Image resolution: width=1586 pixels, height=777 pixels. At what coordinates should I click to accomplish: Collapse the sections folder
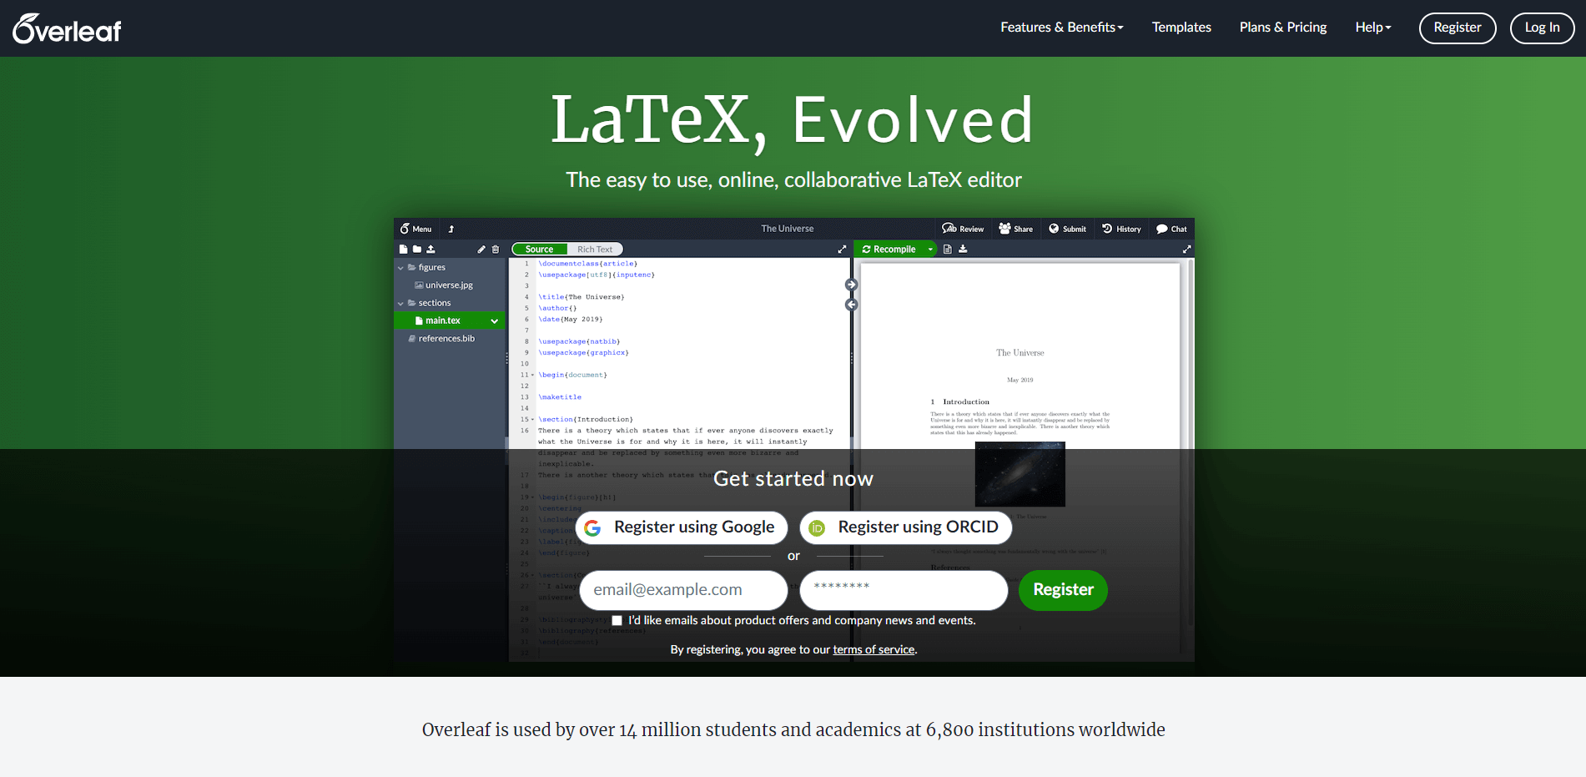tap(400, 304)
